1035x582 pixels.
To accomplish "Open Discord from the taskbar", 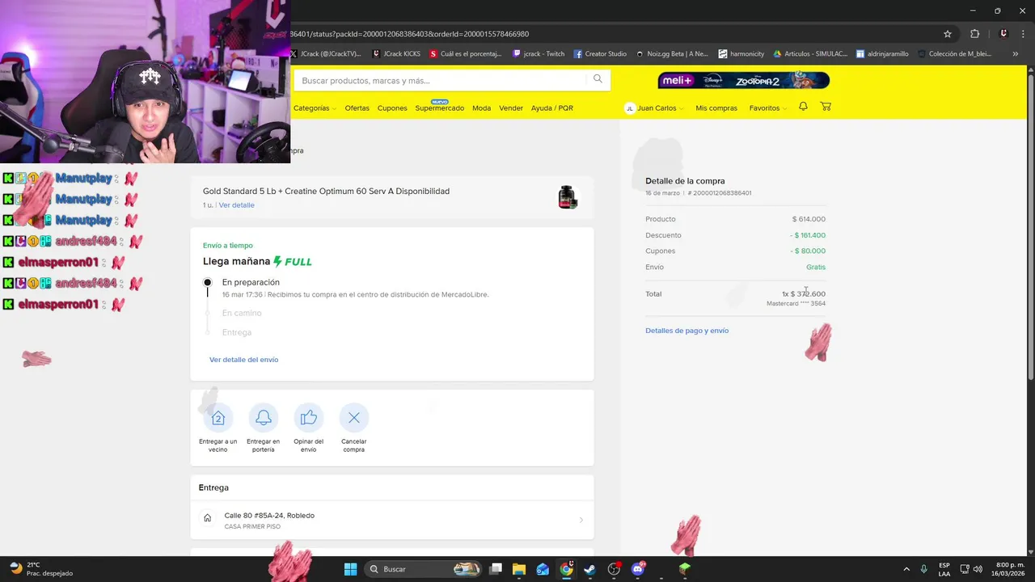I will [638, 569].
